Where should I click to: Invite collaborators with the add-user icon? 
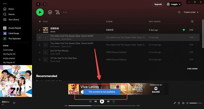pyautogui.click(x=57, y=12)
